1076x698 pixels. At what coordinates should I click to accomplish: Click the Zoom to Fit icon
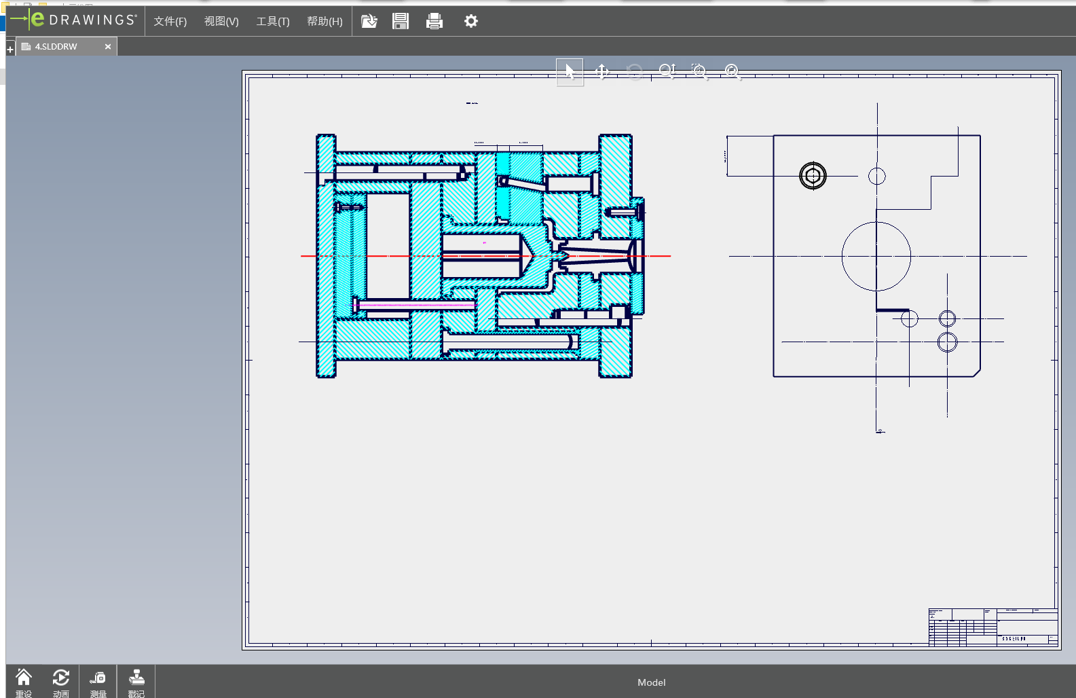[732, 72]
